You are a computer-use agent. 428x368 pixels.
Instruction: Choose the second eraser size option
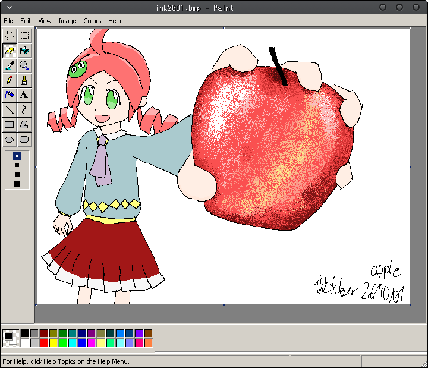pyautogui.click(x=17, y=165)
